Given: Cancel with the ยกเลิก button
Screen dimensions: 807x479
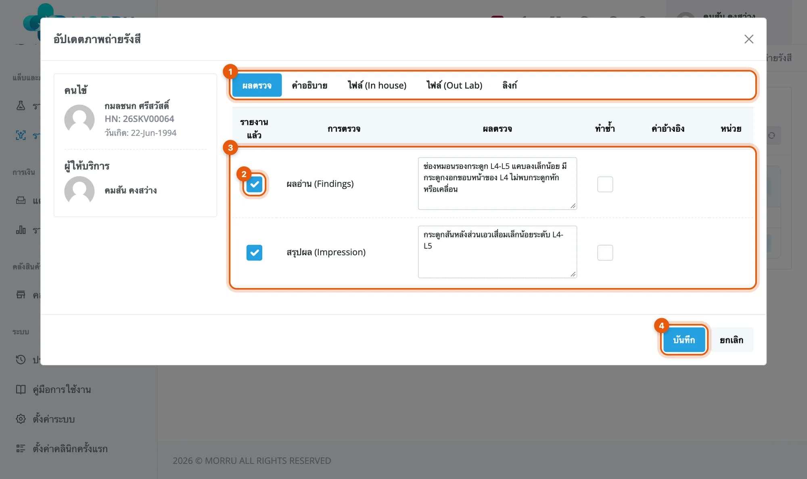Looking at the screenshot, I should coord(732,340).
